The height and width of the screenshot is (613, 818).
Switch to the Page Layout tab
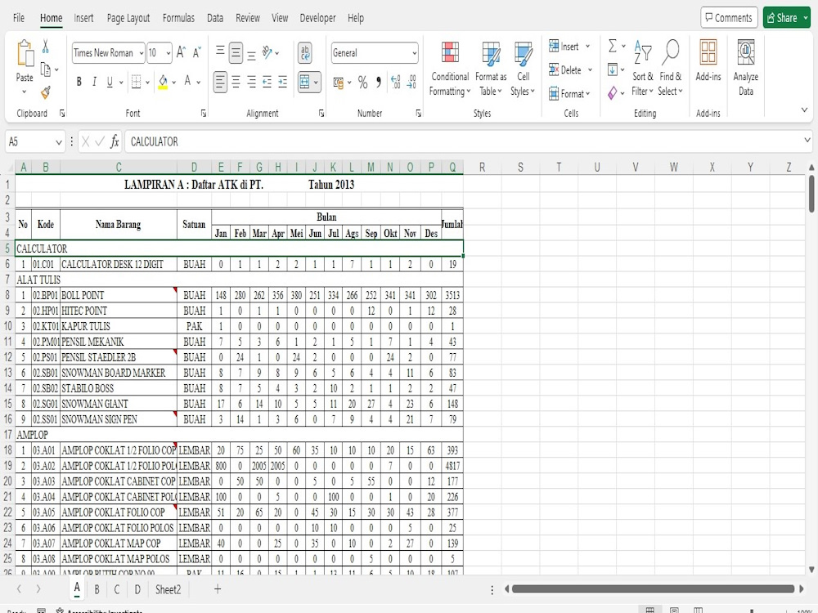(x=128, y=18)
